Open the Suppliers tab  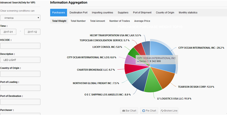123,13
